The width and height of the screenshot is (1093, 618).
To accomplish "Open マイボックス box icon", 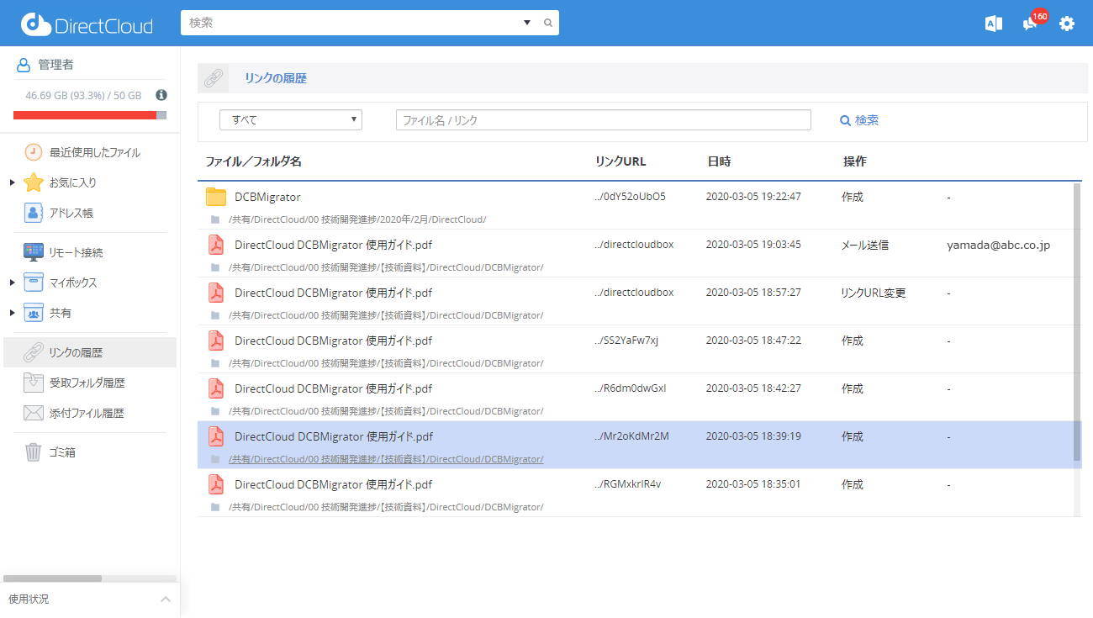I will coord(34,283).
